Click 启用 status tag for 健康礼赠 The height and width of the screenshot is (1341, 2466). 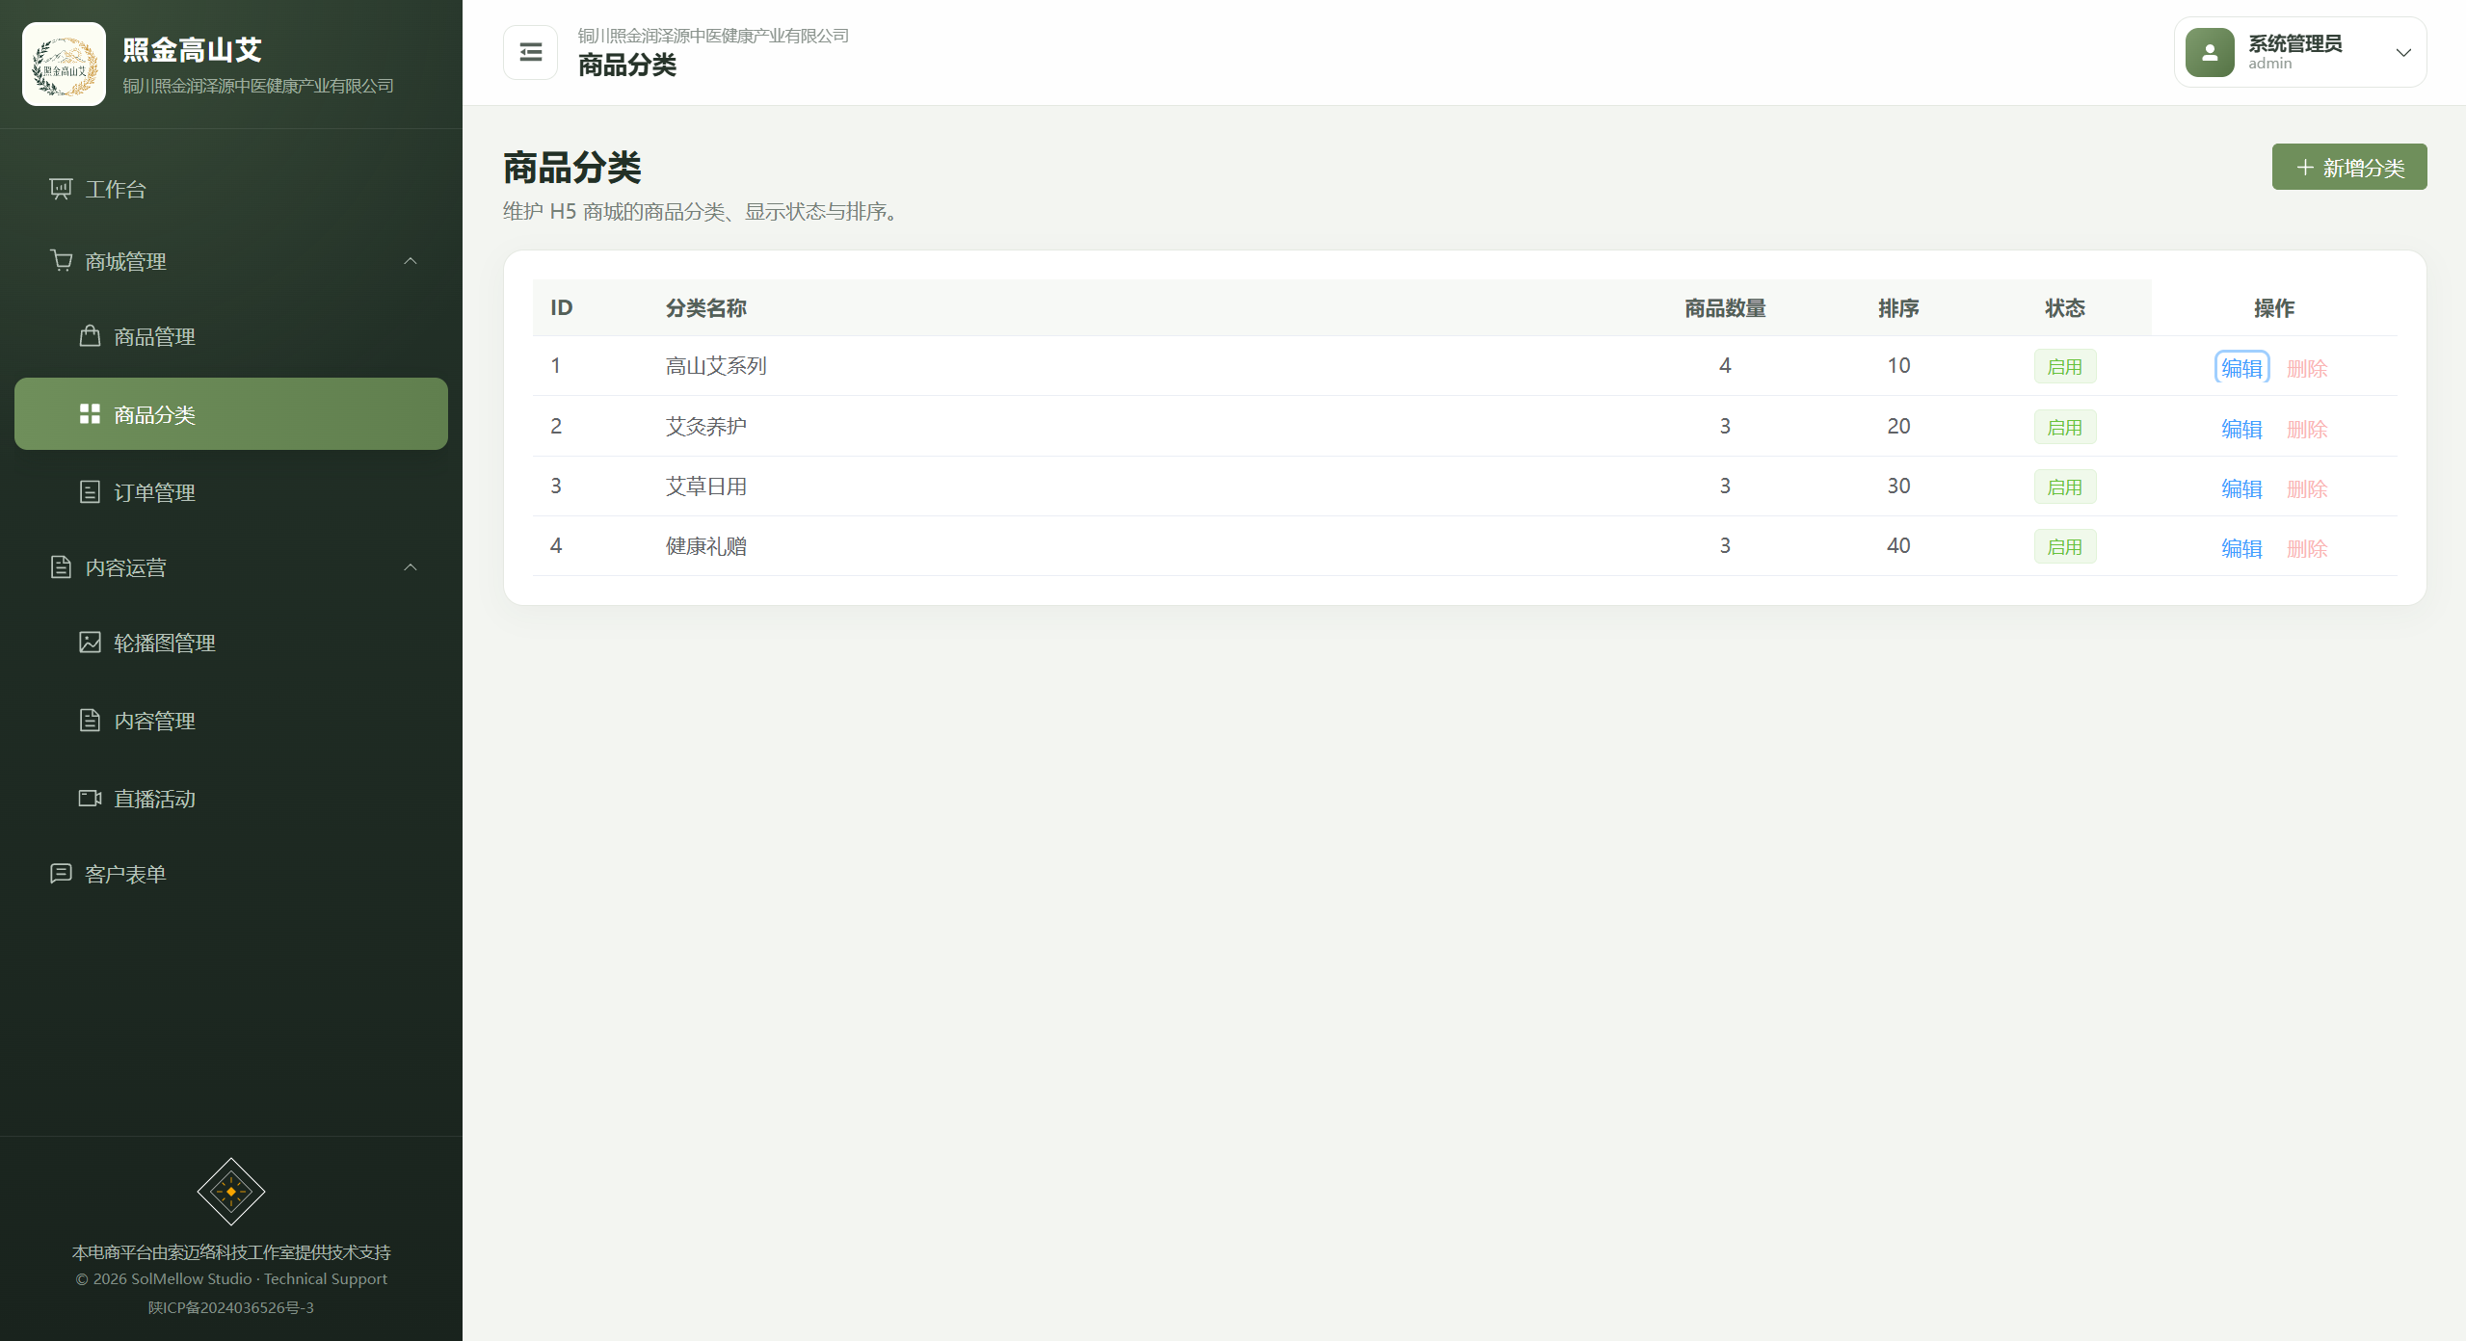click(2064, 546)
